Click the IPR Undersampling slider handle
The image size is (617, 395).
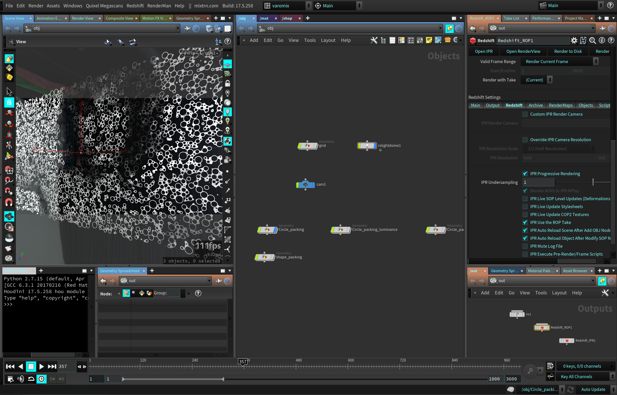pos(593,182)
